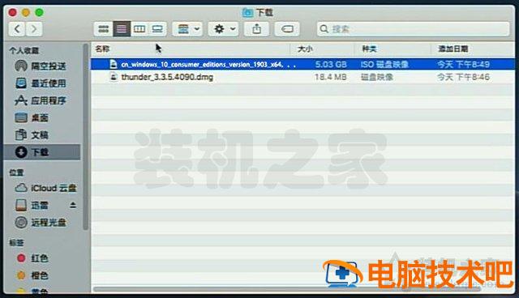519x298 pixels.
Task: Select thunder_3.3.5.4090.dmg file
Action: click(x=302, y=77)
